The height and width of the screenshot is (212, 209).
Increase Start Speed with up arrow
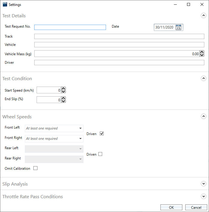pyautogui.click(x=64, y=89)
